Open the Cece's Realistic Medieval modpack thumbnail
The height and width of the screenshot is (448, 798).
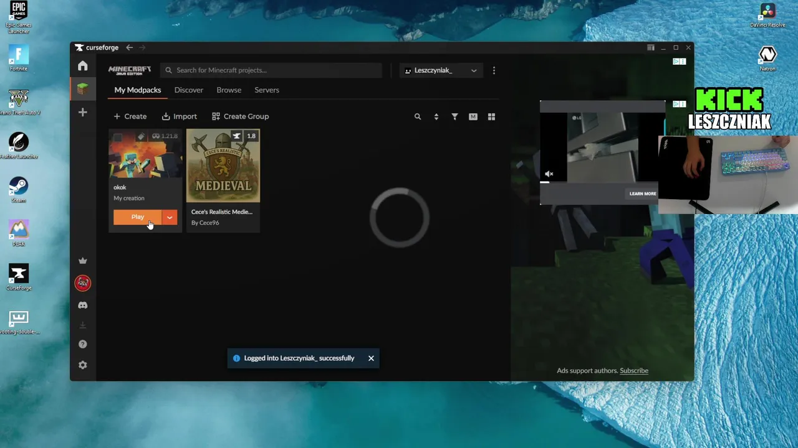tap(223, 166)
